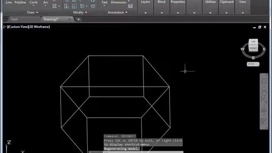Viewport: 272px width, 153px height.
Task: Restore the drawing viewport window
Action: 260,27
